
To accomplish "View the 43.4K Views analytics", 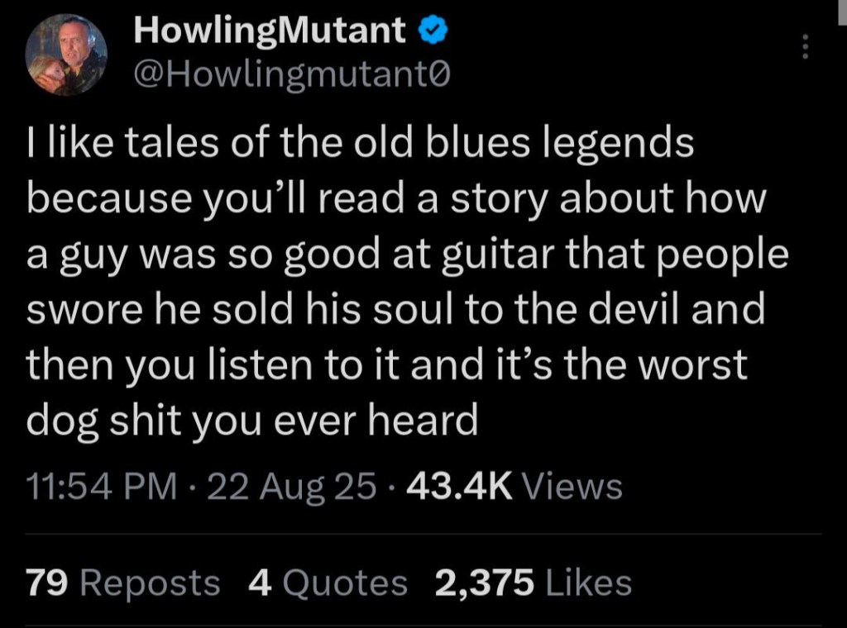I will [513, 486].
